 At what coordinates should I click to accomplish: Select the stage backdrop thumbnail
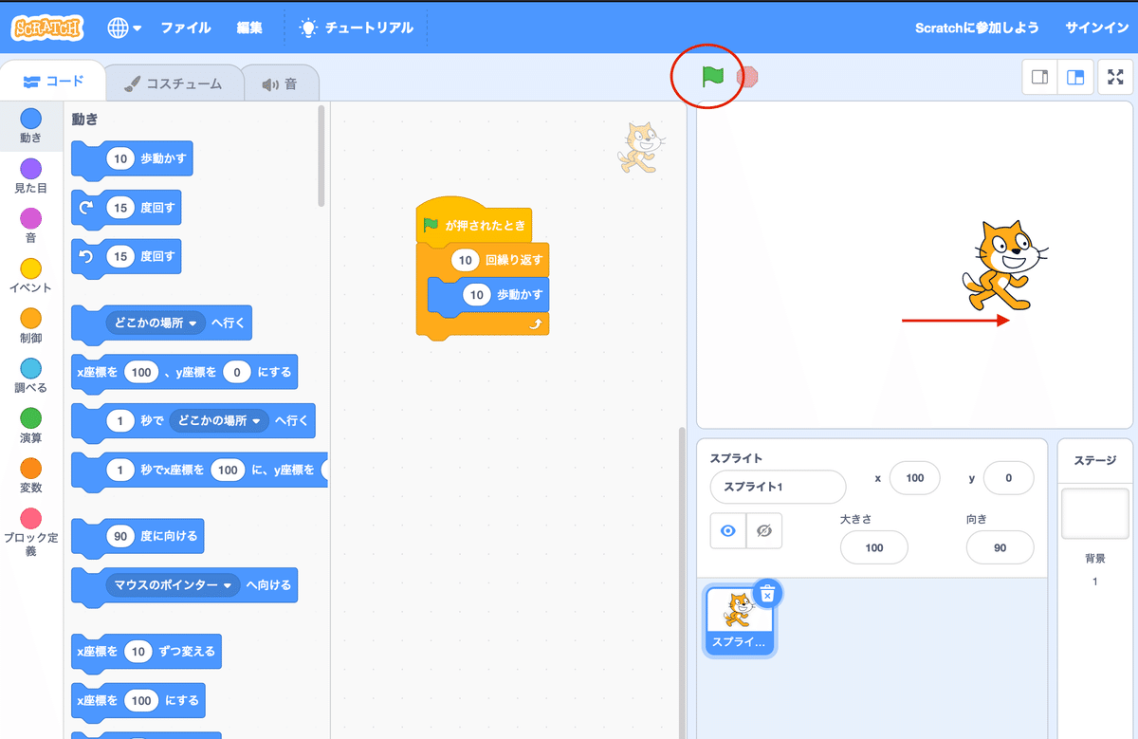point(1095,514)
